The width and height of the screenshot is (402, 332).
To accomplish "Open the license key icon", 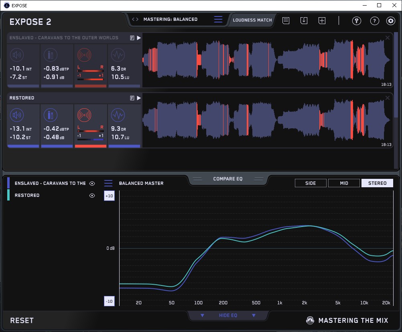I will pyautogui.click(x=356, y=21).
